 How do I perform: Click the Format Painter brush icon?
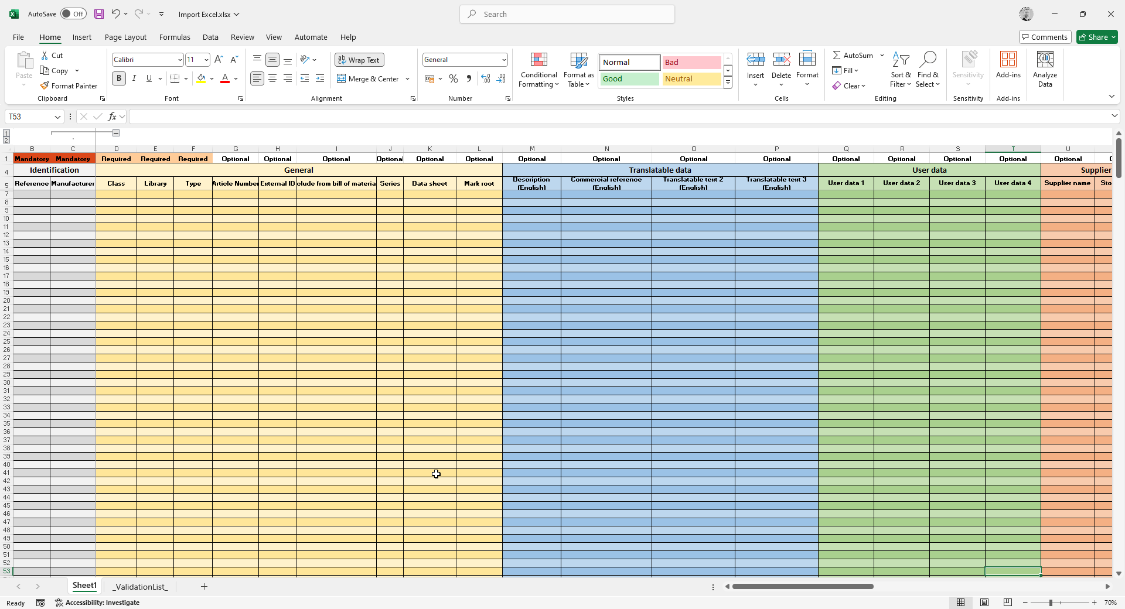[45, 85]
